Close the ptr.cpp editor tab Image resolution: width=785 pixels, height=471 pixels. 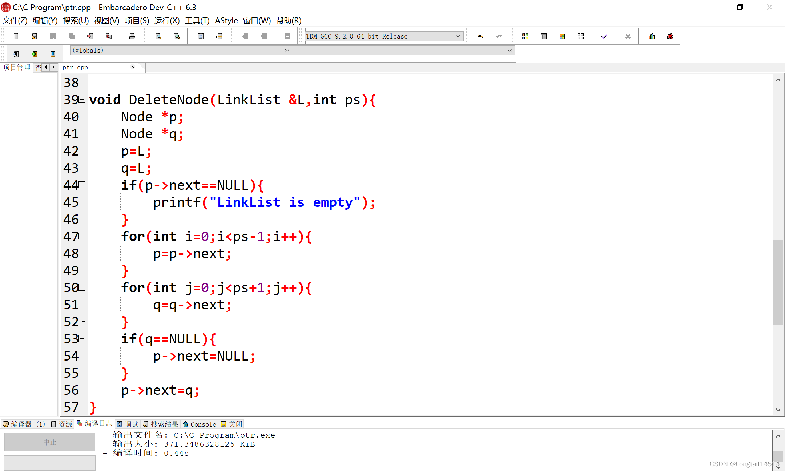pyautogui.click(x=133, y=67)
